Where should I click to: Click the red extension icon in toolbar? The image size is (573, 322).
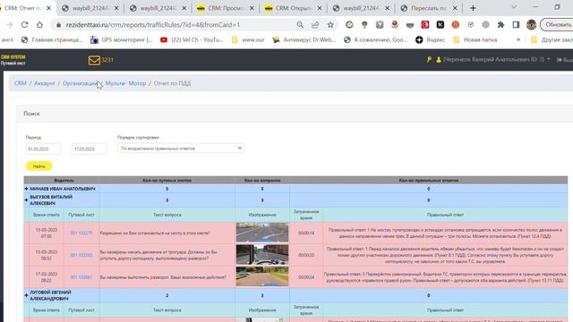(x=425, y=25)
